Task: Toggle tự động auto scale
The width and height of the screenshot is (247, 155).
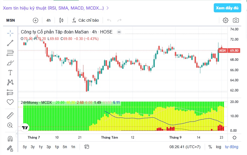Action: click(x=231, y=147)
